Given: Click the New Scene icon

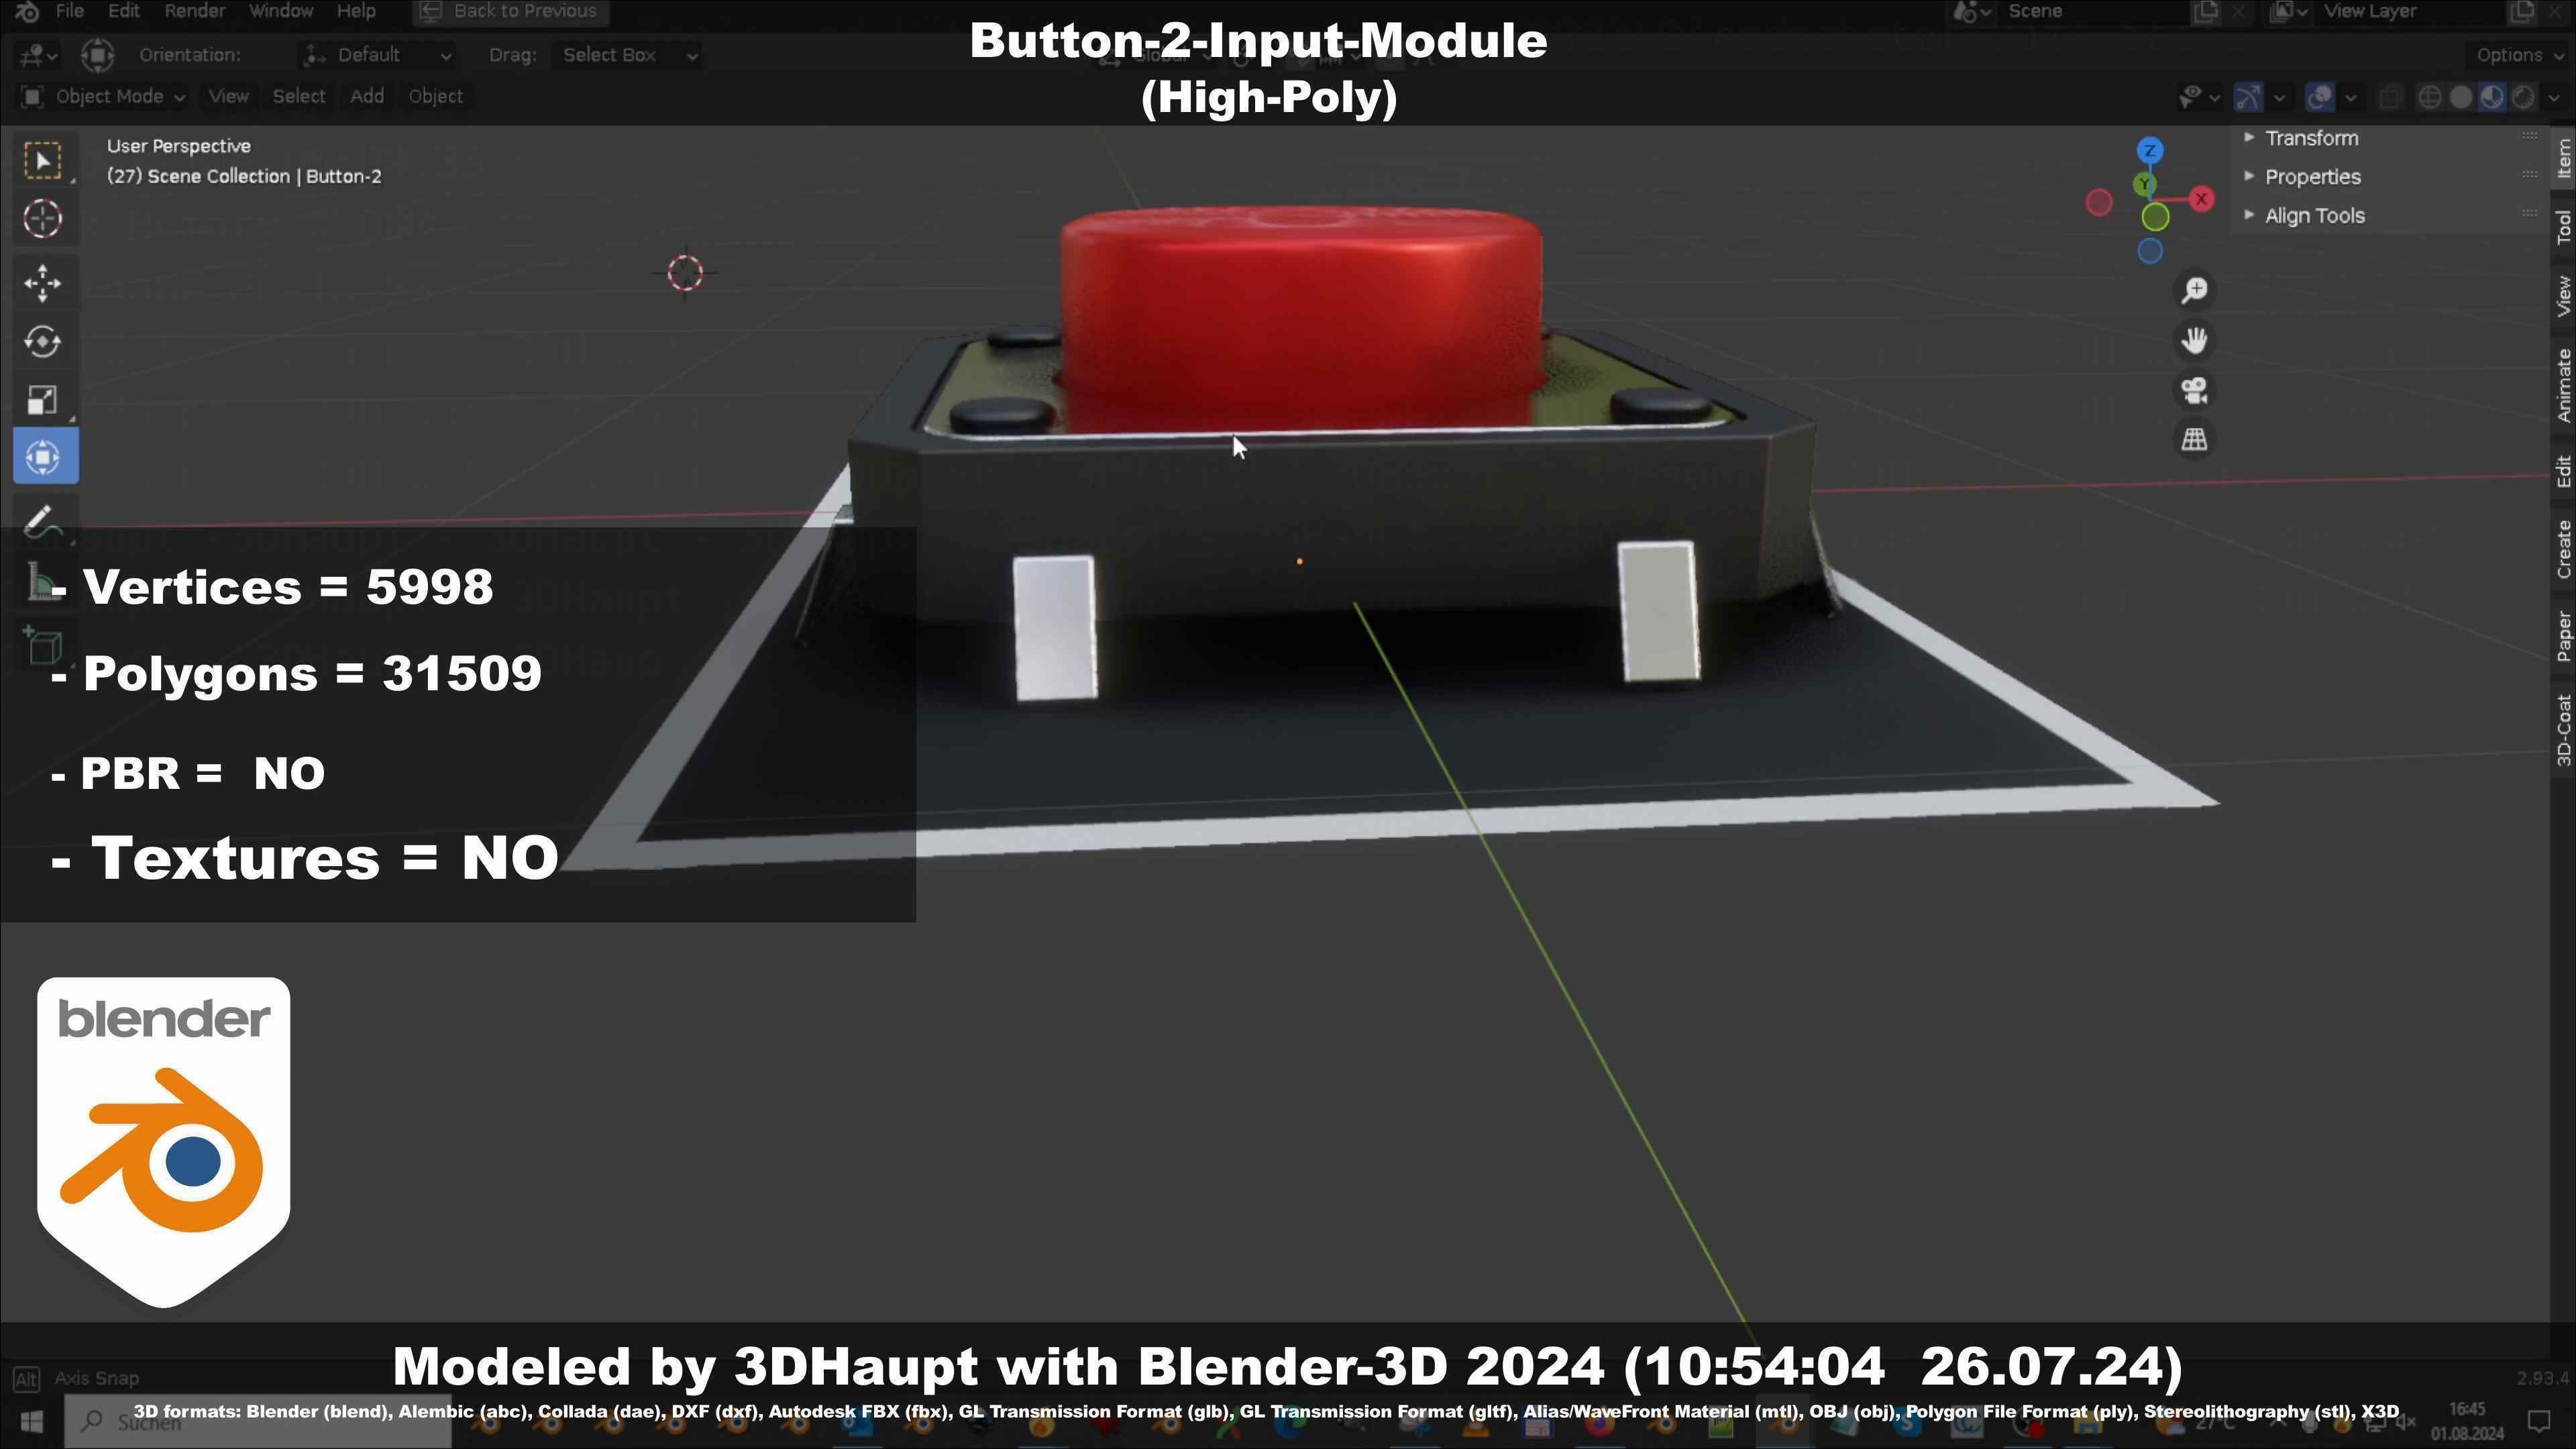Looking at the screenshot, I should point(2204,11).
